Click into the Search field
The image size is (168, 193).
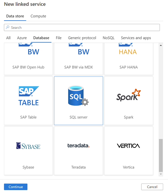click(82, 27)
